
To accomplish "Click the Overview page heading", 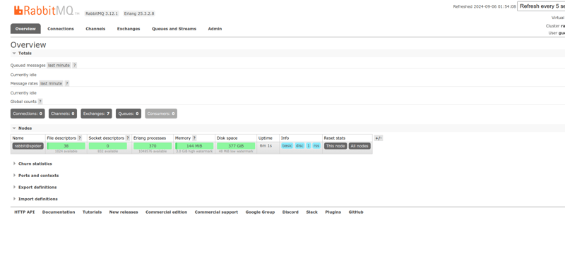I will (x=28, y=45).
